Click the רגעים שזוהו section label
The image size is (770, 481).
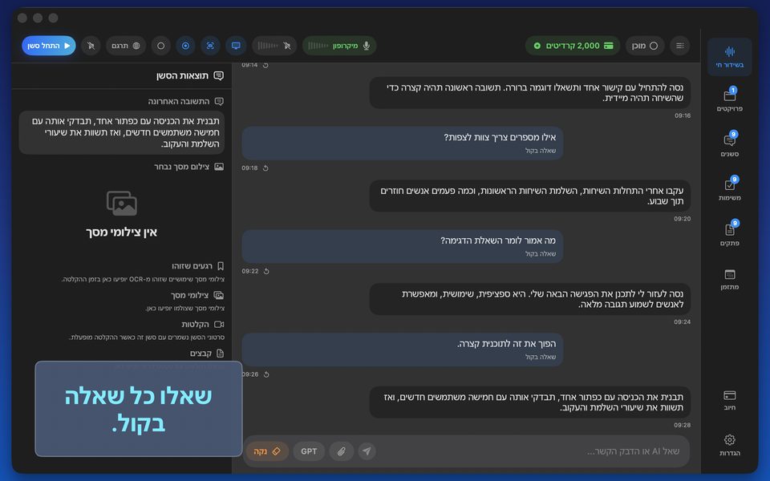pyautogui.click(x=192, y=266)
